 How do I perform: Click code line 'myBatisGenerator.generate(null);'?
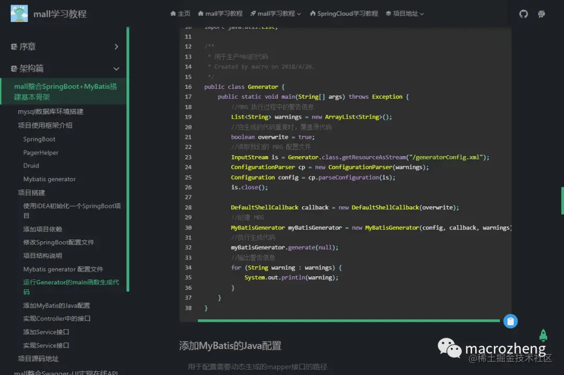coord(285,248)
